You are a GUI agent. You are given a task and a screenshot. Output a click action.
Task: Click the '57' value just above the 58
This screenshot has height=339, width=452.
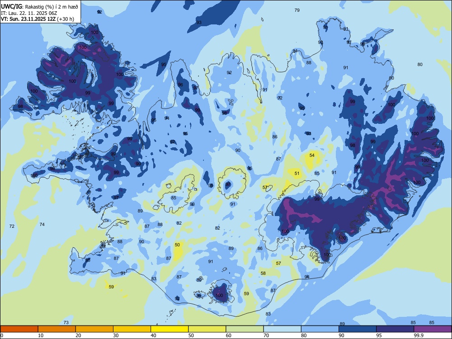pyautogui.click(x=278, y=263)
